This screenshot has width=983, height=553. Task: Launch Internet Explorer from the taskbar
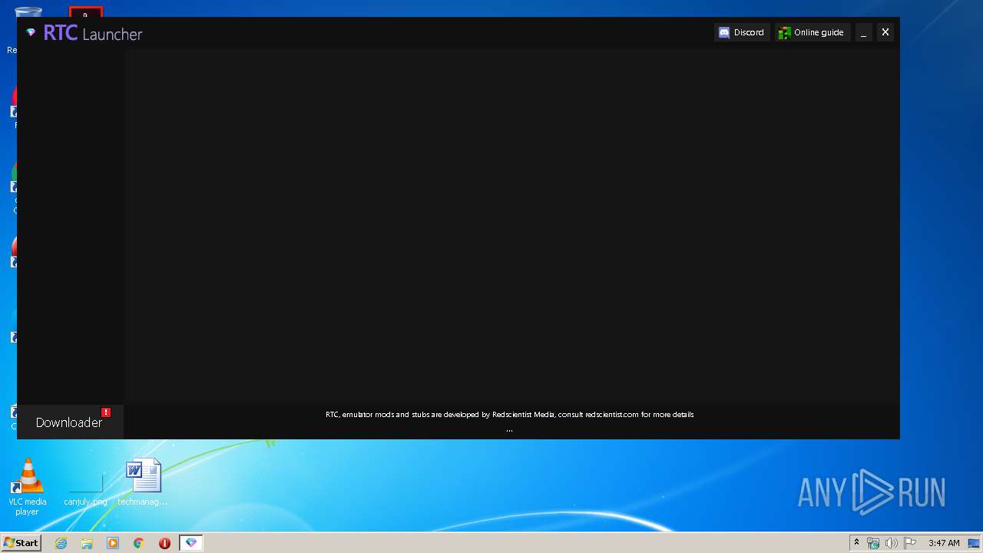[61, 543]
